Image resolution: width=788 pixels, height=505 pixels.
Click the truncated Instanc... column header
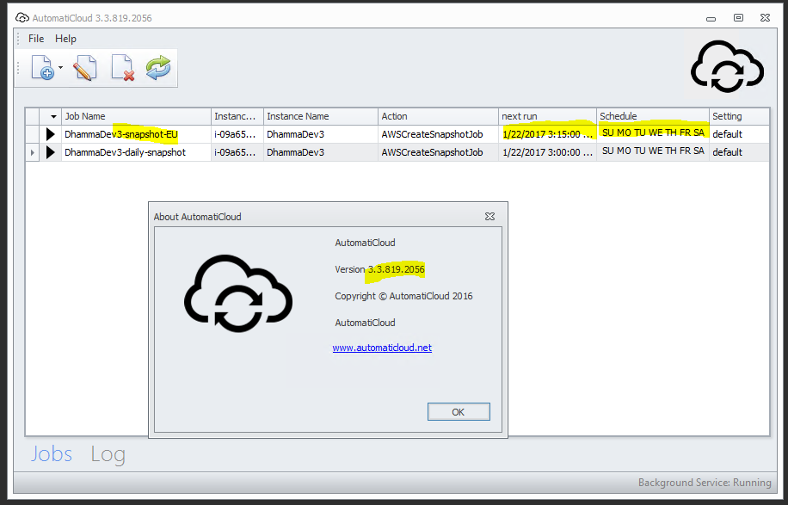tap(237, 116)
